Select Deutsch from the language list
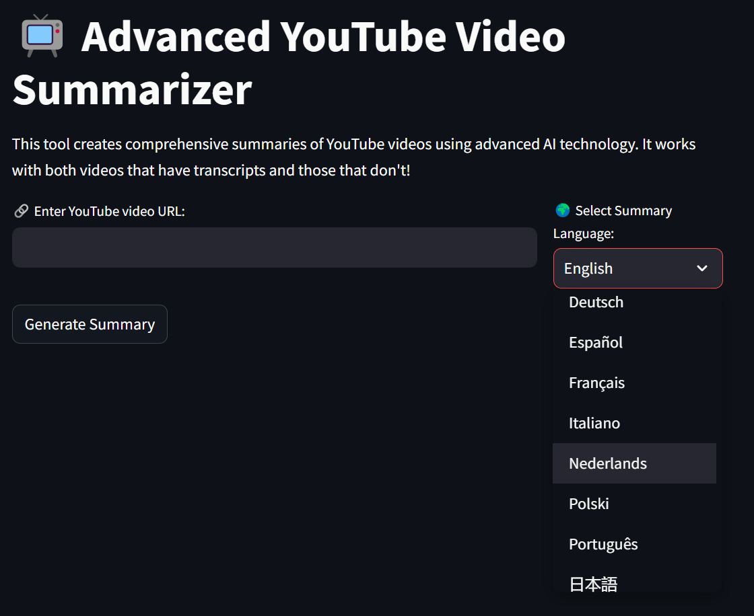Image resolution: width=754 pixels, height=616 pixels. 596,303
